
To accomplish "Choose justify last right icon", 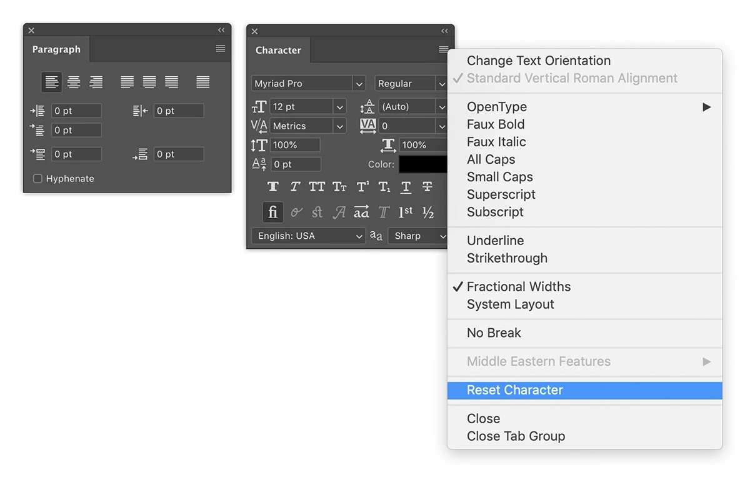I will 171,82.
